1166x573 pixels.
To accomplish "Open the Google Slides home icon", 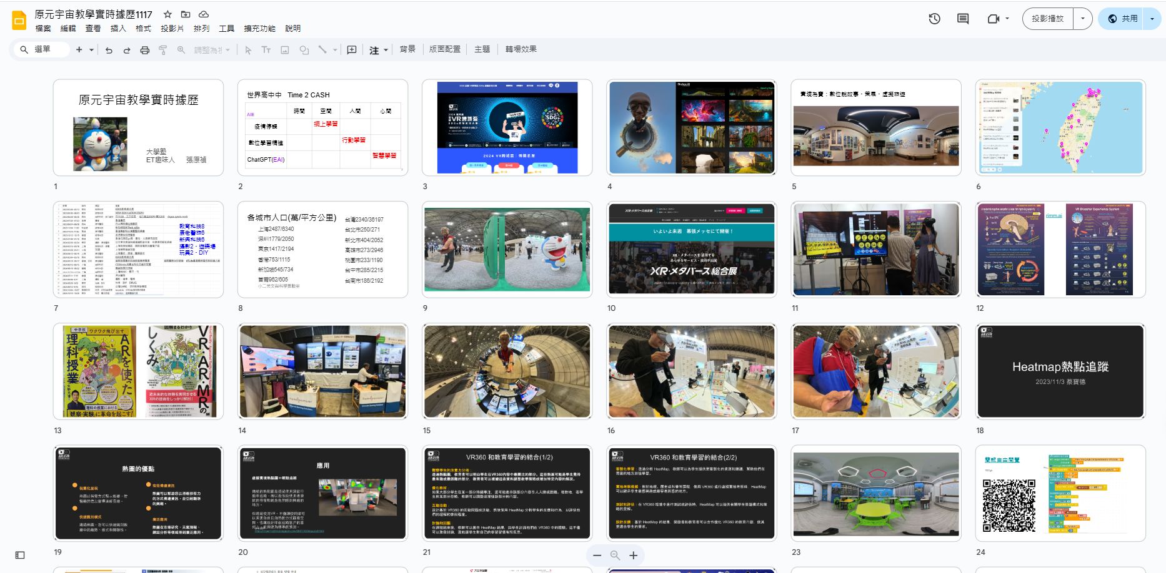I will (19, 21).
